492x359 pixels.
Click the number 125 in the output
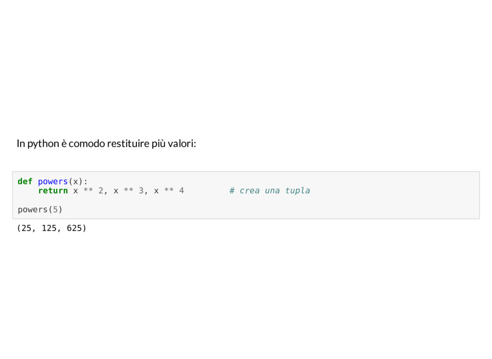pos(49,228)
